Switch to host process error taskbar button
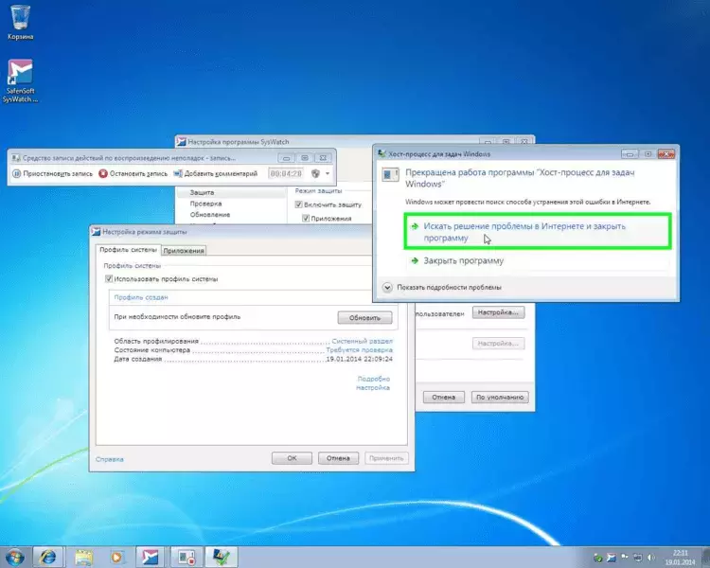Image resolution: width=710 pixels, height=568 pixels. 222,558
